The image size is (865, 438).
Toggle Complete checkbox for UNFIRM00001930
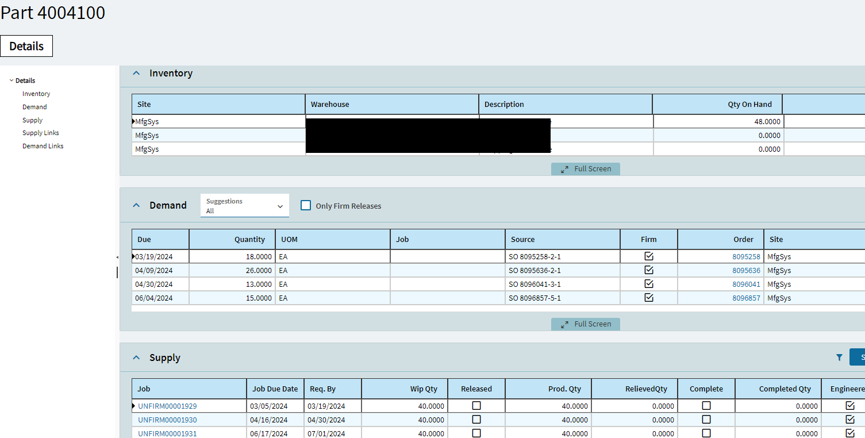(x=706, y=420)
